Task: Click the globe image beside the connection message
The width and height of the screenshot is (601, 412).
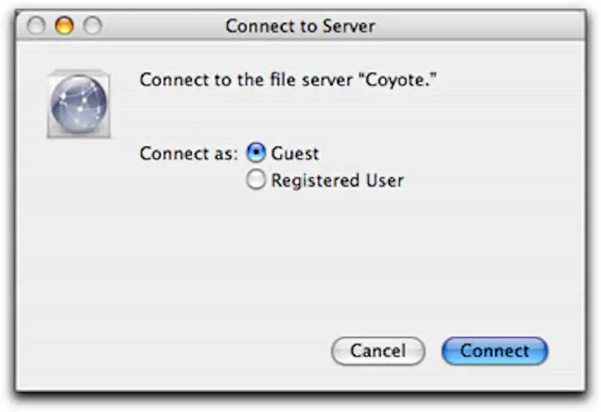Action: (78, 102)
